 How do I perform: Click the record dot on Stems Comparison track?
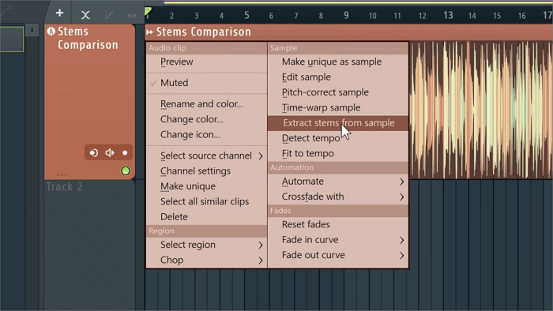click(x=125, y=153)
